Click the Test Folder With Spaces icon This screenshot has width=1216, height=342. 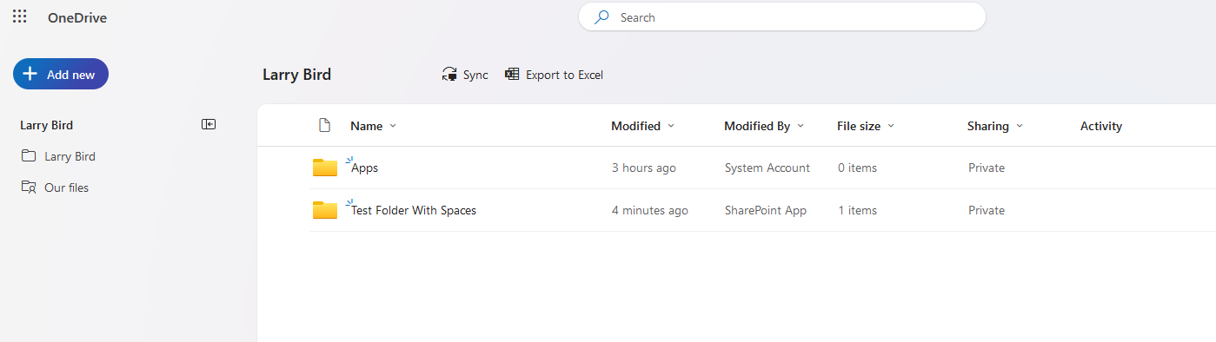(325, 210)
